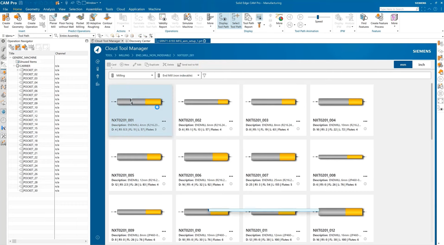Image resolution: width=444 pixels, height=245 pixels.
Task: Start 3D Adaptive Roughing
Action: point(94,20)
